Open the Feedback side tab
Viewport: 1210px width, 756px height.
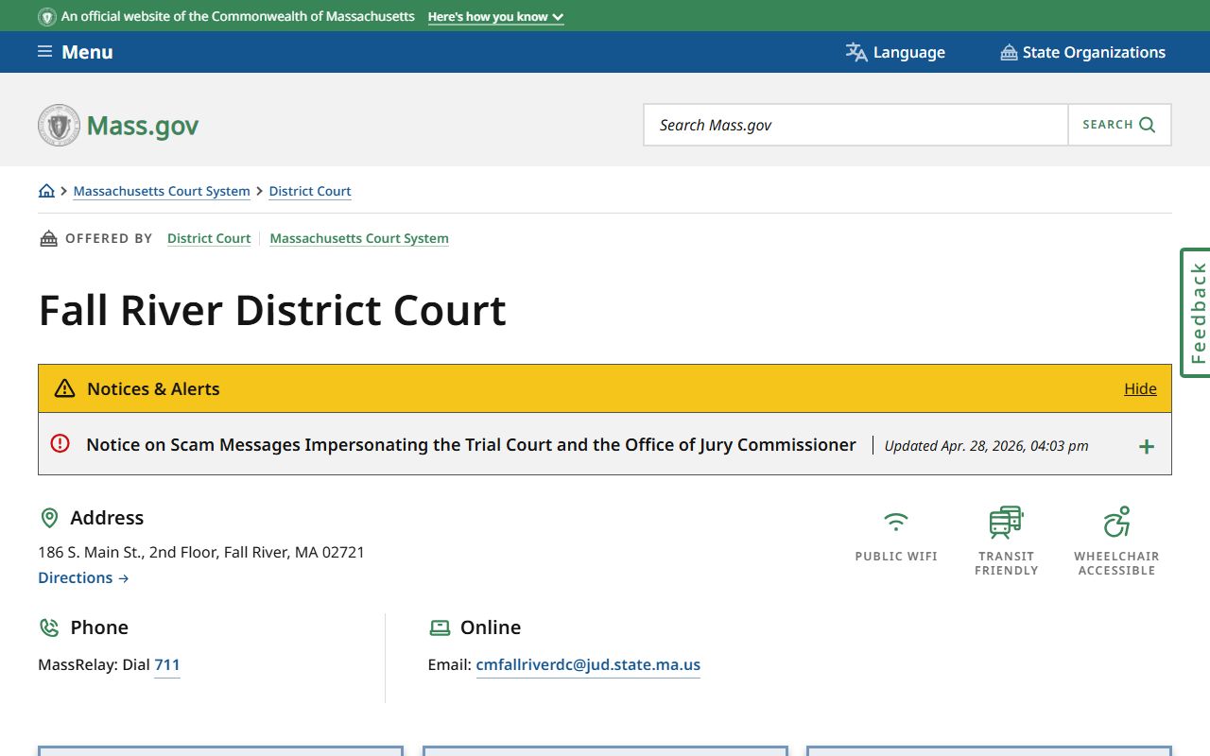pyautogui.click(x=1196, y=313)
